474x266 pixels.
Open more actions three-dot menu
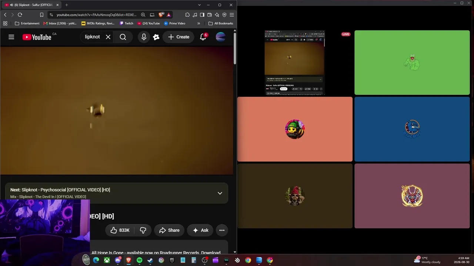[222, 230]
